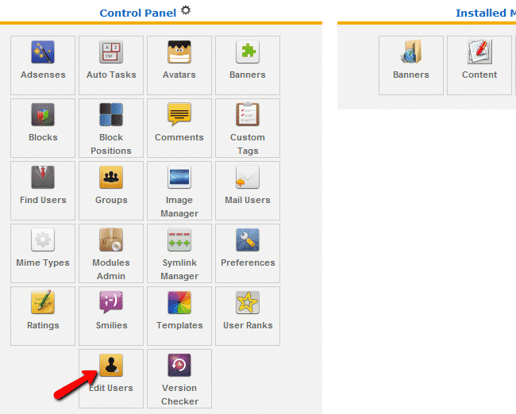Screen dimensions: 516x414
Task: Click the Edit Users icon
Action: coord(111,378)
